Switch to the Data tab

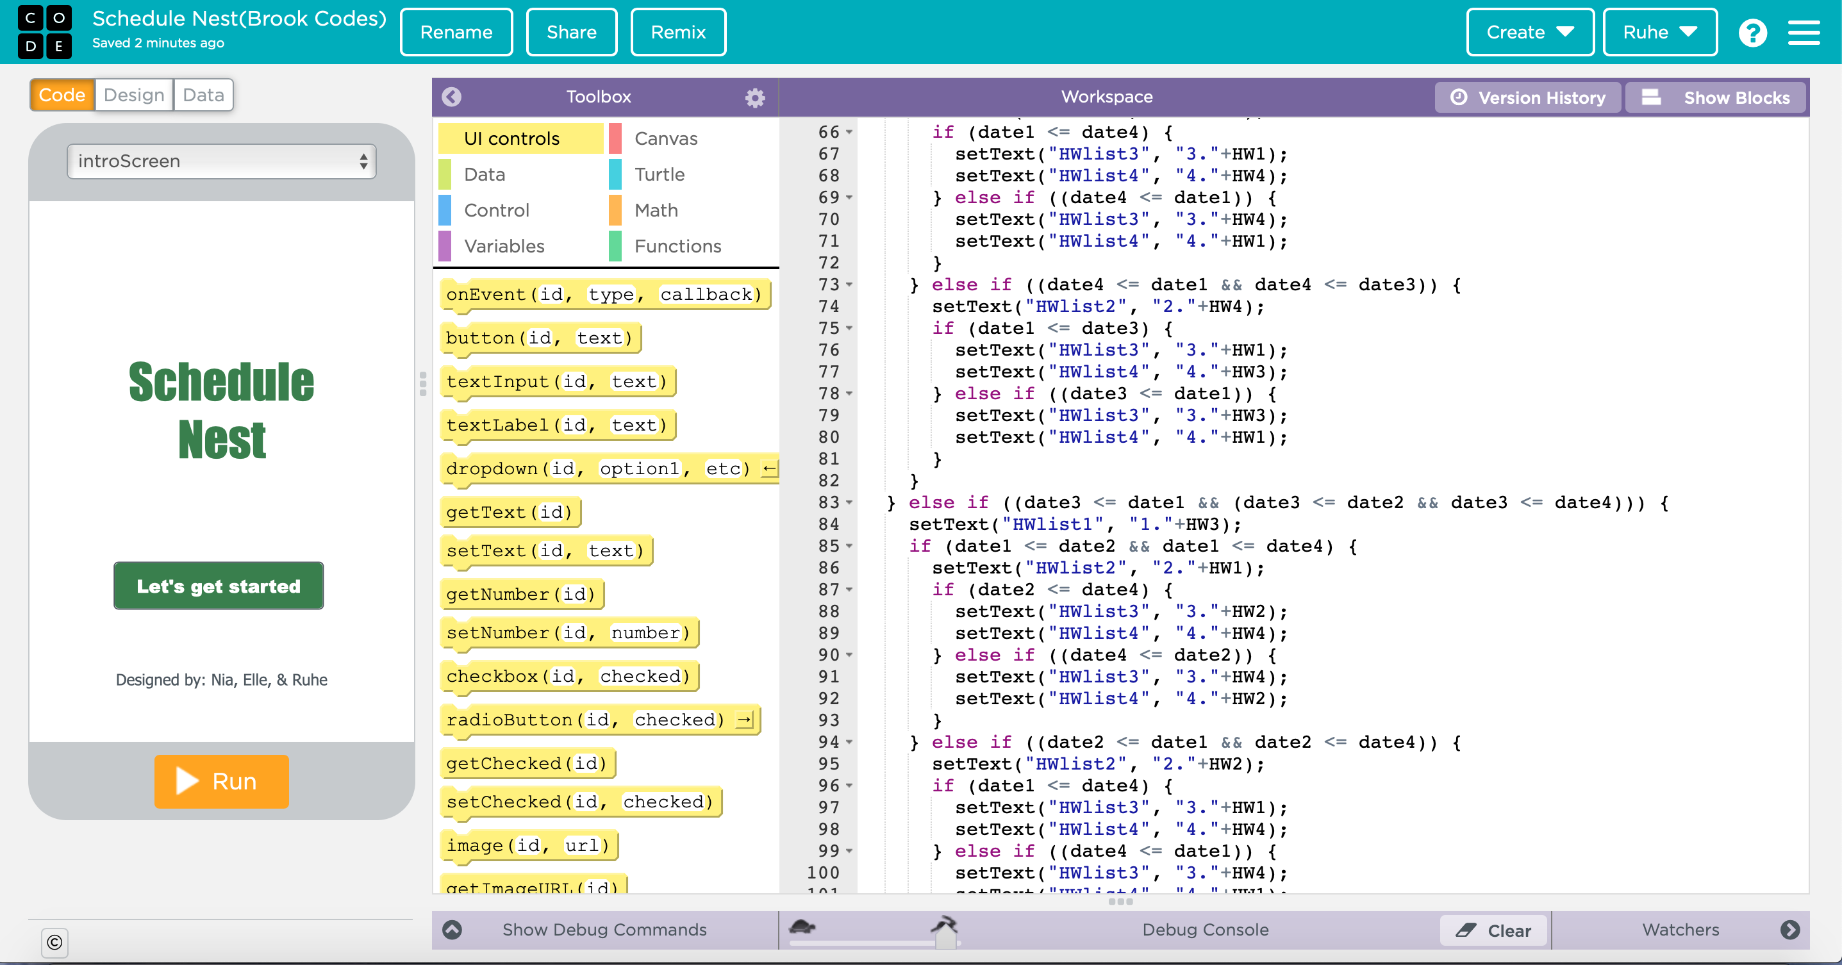click(x=203, y=95)
